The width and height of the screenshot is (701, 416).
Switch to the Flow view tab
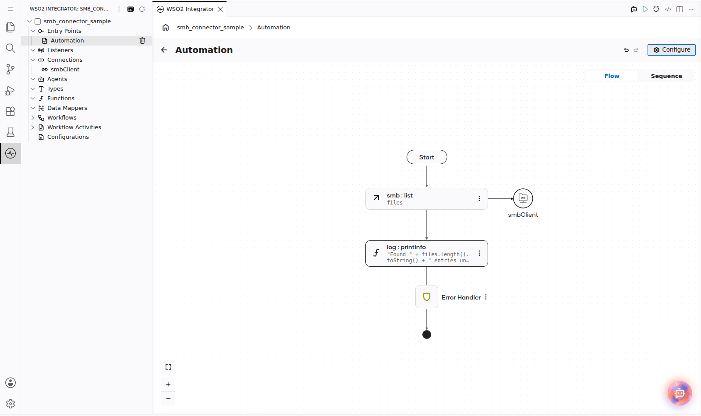pyautogui.click(x=612, y=76)
